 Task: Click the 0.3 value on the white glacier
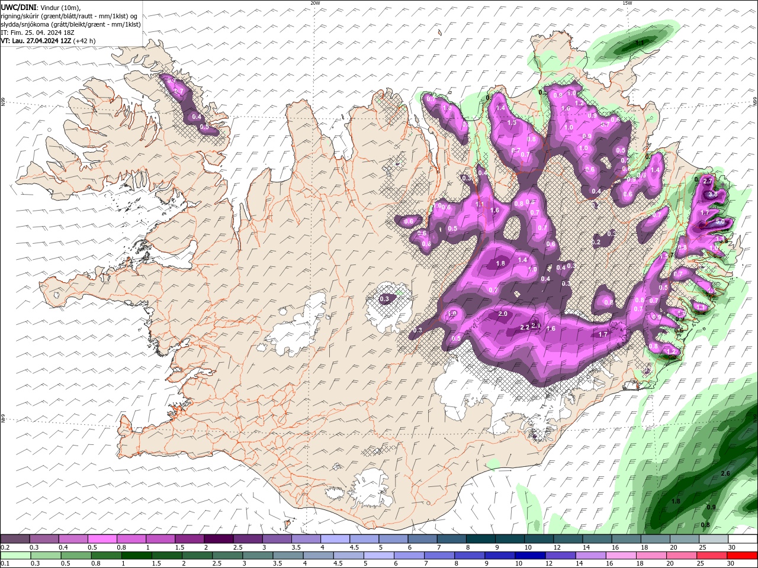(x=384, y=299)
